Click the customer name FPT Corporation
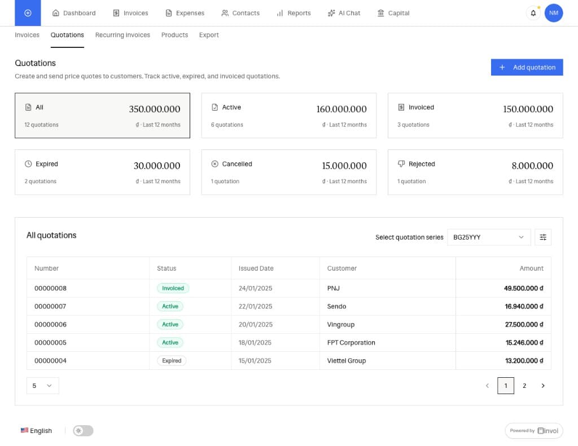This screenshot has width=578, height=446. [351, 342]
